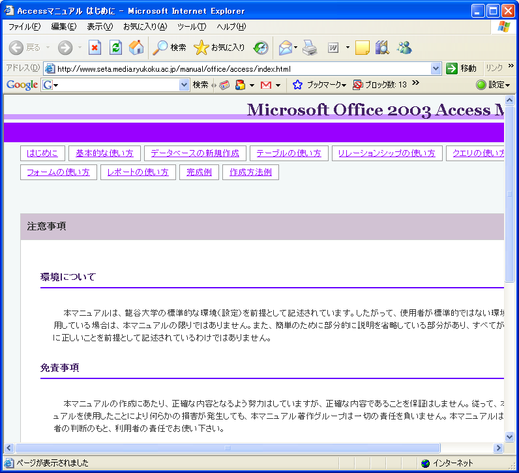The image size is (519, 473).
Task: Click the popup blocker (ブロック数: 13) button
Action: click(380, 85)
